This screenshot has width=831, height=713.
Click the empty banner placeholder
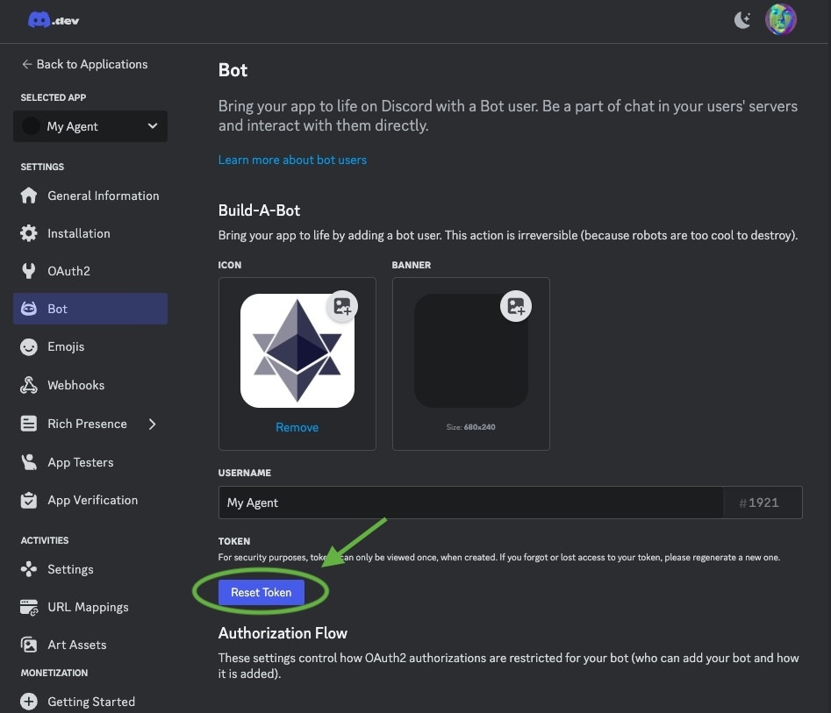[470, 351]
